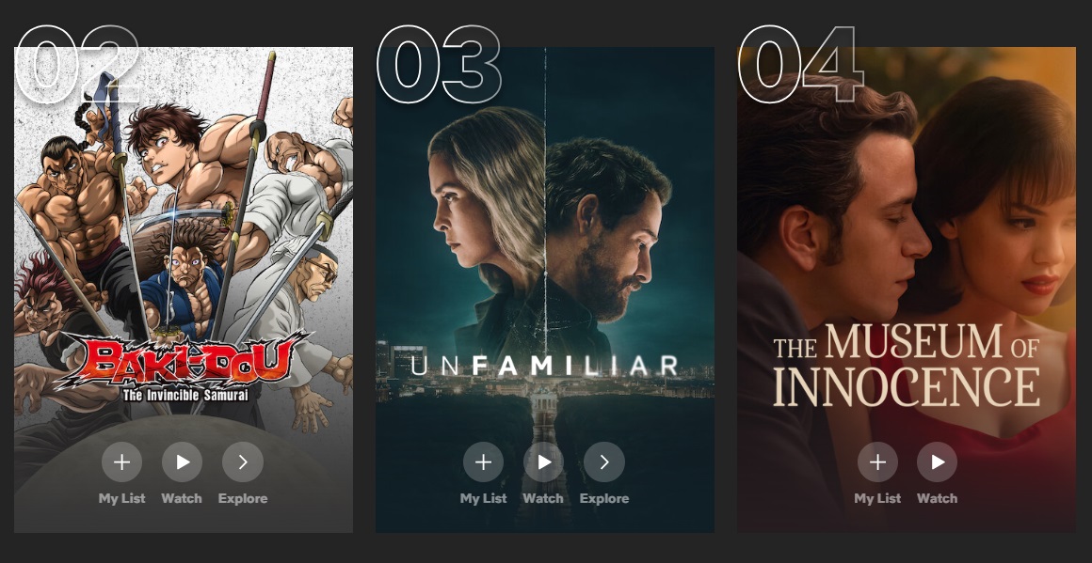1092x563 pixels.
Task: Click the Unfamiliar title logo
Action: 545,366
